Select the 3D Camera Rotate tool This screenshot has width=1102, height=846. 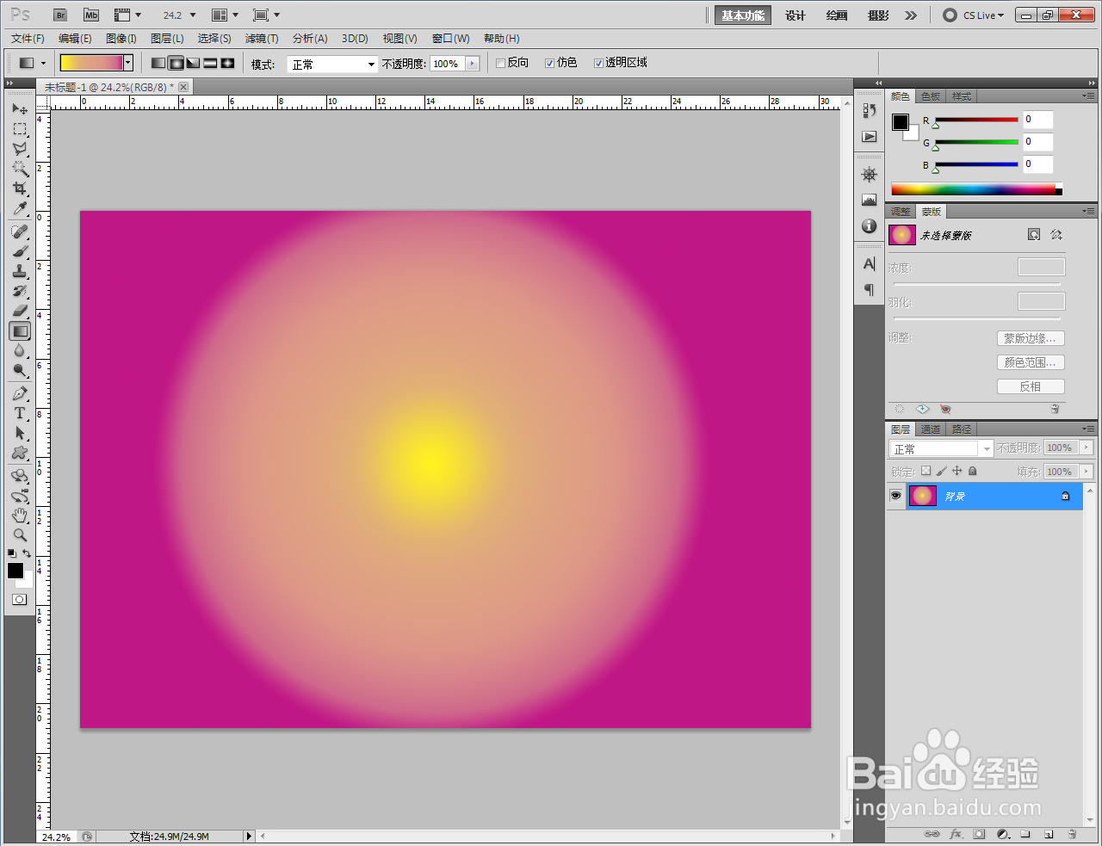20,496
